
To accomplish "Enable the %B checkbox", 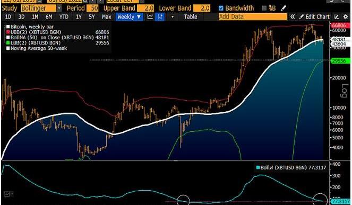I will point(264,8).
